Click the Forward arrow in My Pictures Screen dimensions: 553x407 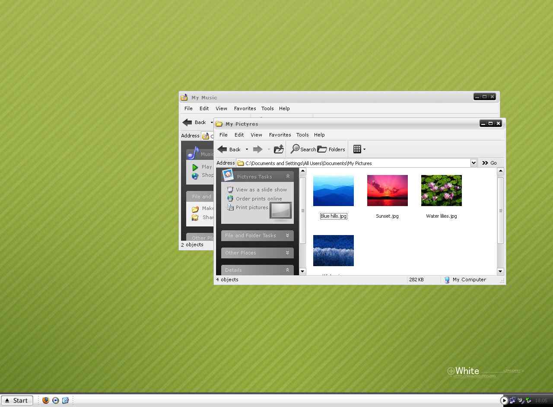tap(257, 149)
